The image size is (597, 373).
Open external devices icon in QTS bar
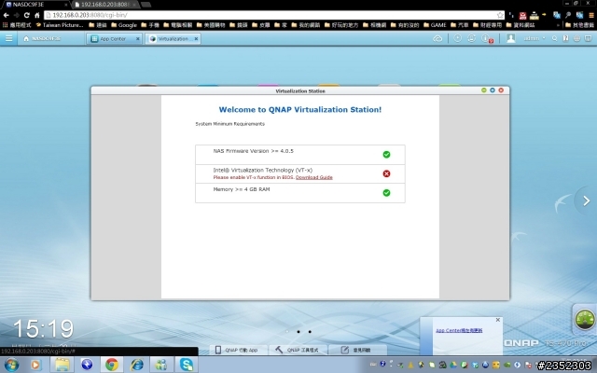click(471, 38)
